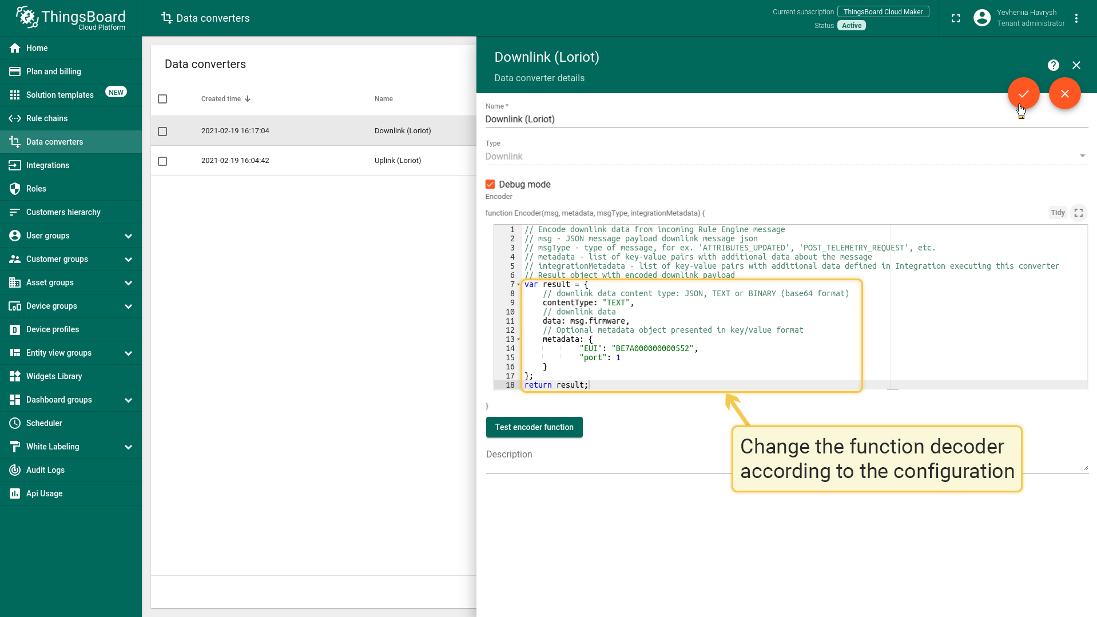
Task: Open the three-dot user menu
Action: point(1076,18)
